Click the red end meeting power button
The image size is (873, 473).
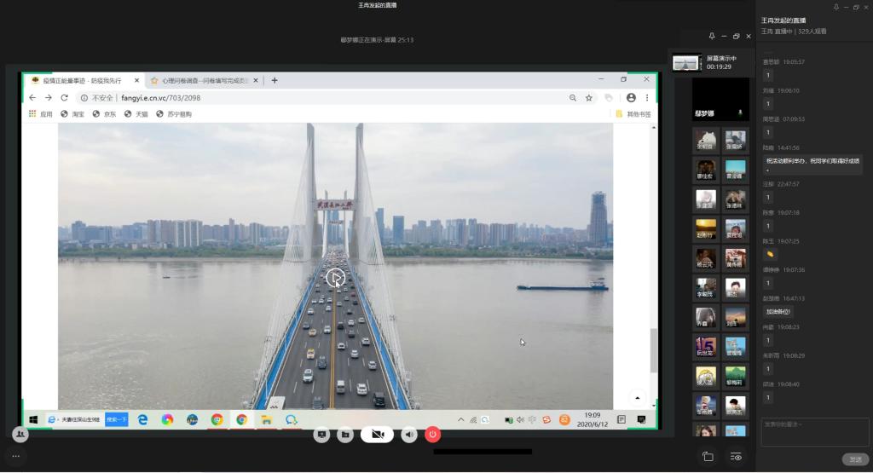[432, 435]
